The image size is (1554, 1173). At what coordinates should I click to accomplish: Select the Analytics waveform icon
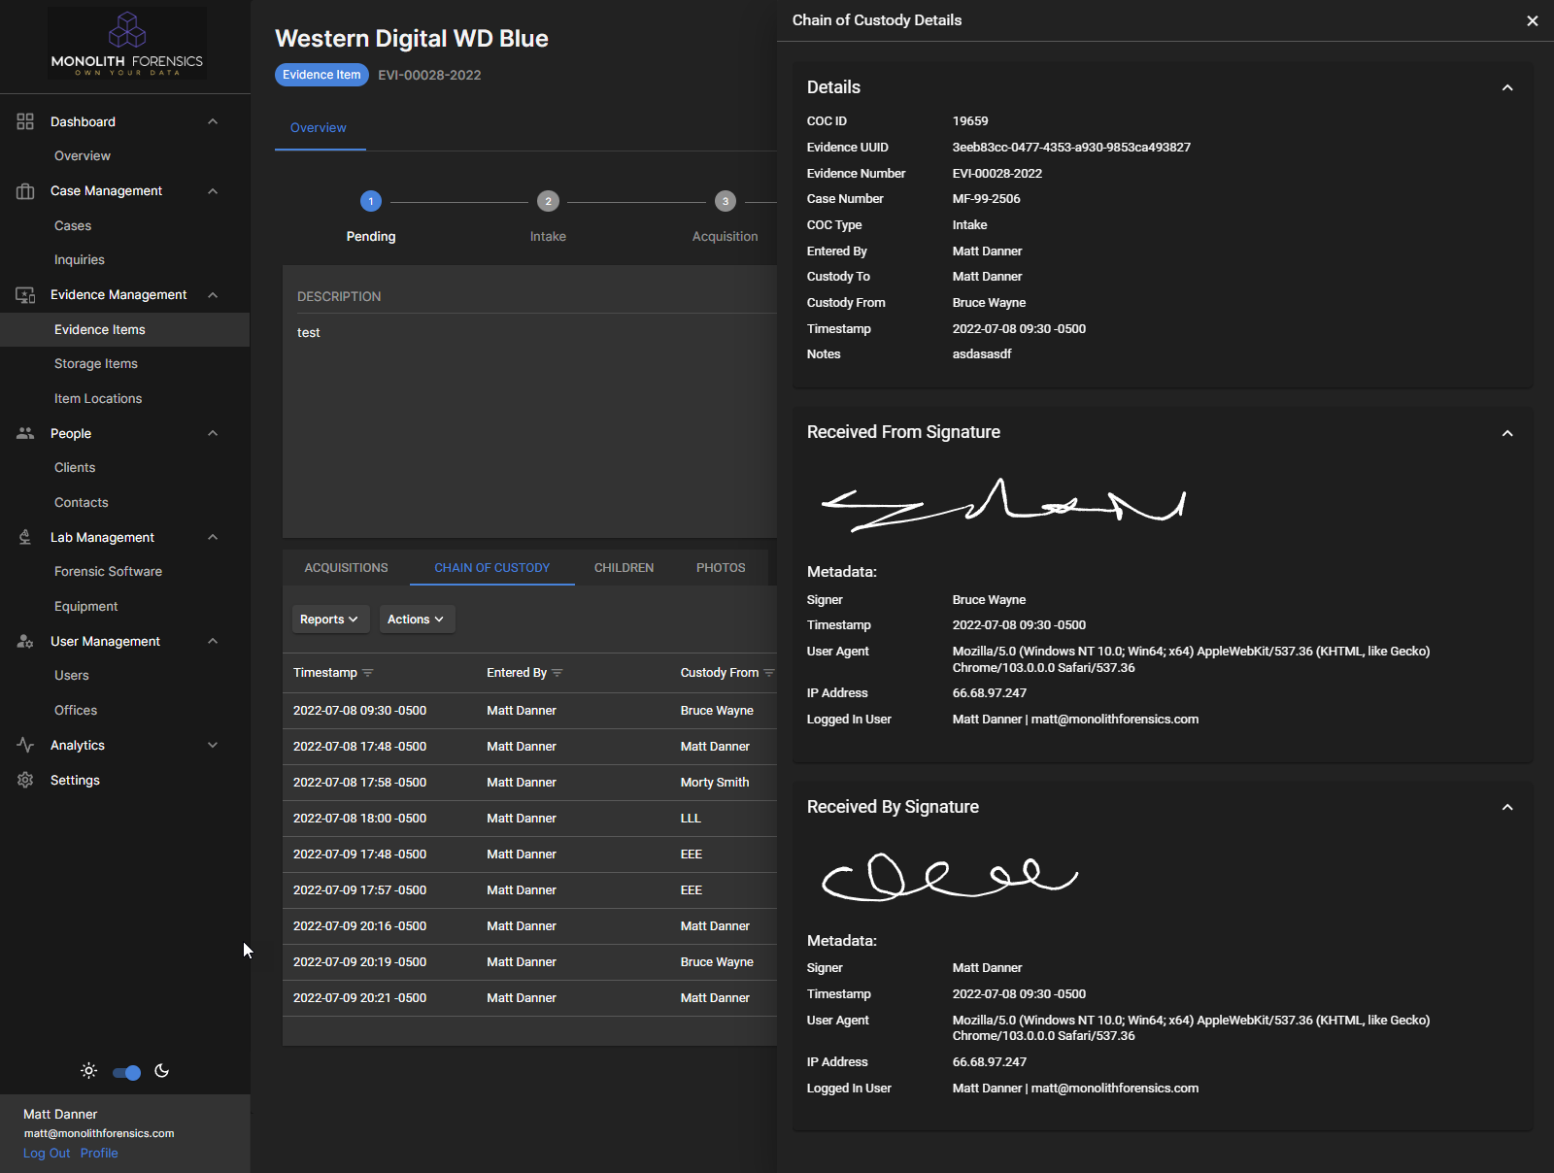(x=25, y=745)
